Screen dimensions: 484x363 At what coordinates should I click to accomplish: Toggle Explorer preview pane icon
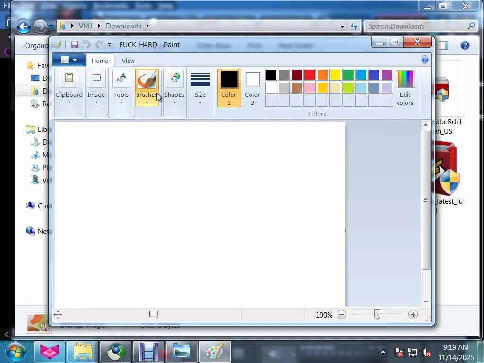443,45
